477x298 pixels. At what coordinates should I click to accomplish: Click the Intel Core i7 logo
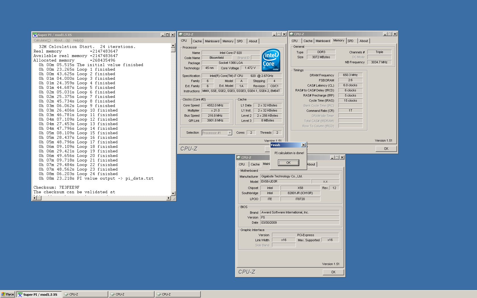coord(271,60)
